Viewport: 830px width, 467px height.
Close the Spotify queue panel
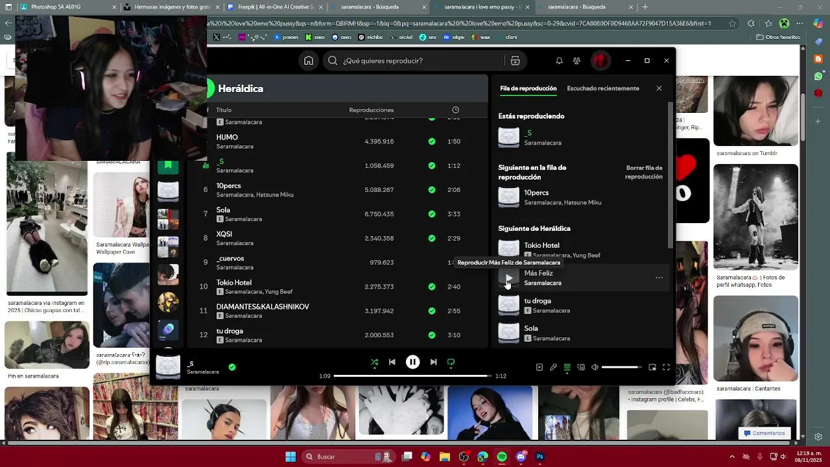(659, 88)
